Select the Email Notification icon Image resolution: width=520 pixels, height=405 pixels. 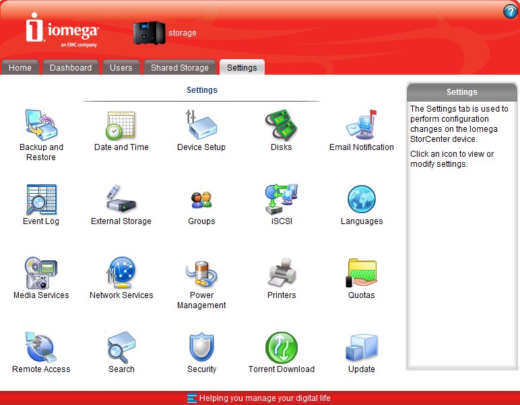point(362,125)
